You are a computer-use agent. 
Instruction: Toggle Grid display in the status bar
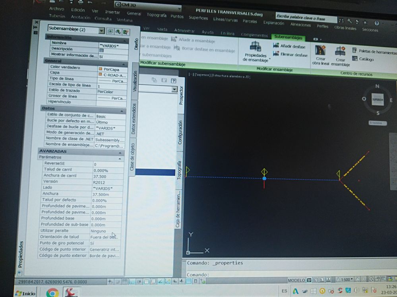[x=124, y=281]
